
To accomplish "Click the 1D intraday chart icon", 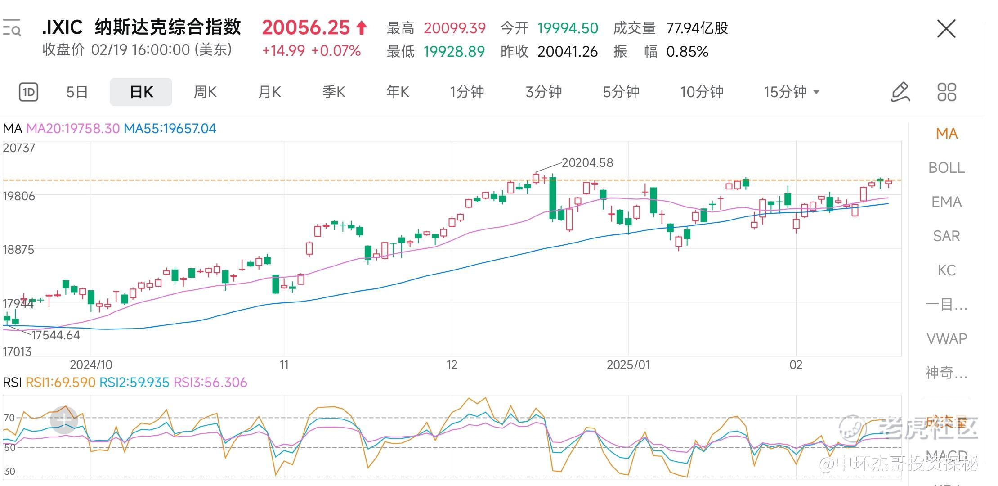I will coord(29,92).
